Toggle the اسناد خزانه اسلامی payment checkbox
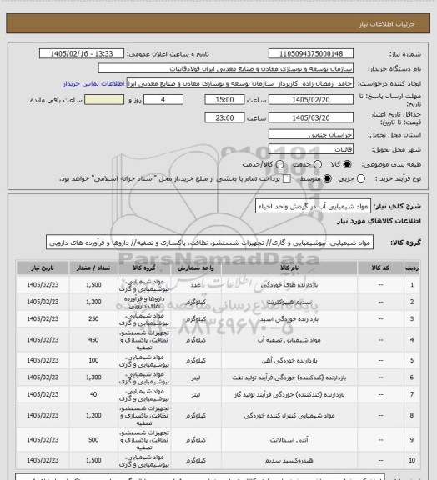The height and width of the screenshot is (480, 437). tap(287, 178)
